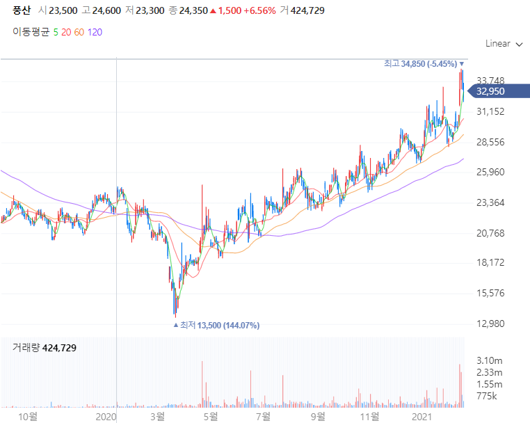
Task: Click the 15,576 price axis label
Action: [x=490, y=293]
